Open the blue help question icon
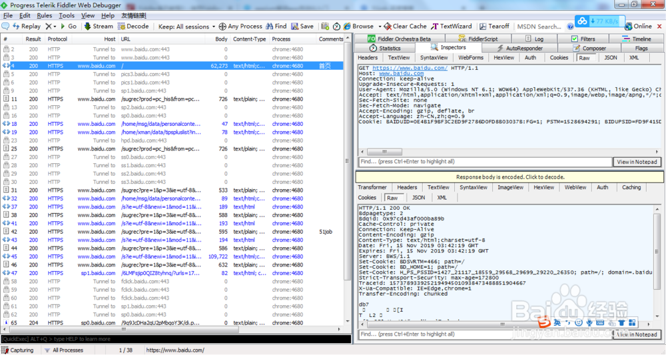Screen dimensions: 666x355 (571, 27)
